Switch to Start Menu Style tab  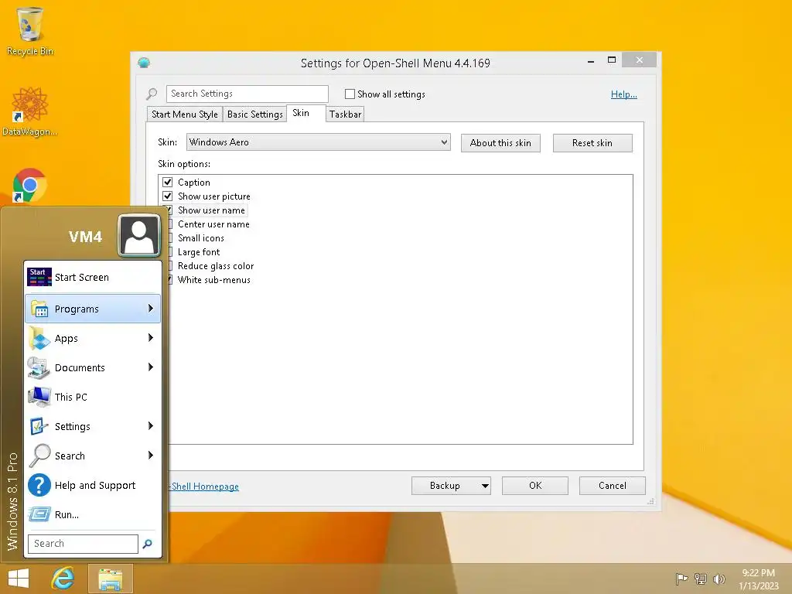point(184,114)
